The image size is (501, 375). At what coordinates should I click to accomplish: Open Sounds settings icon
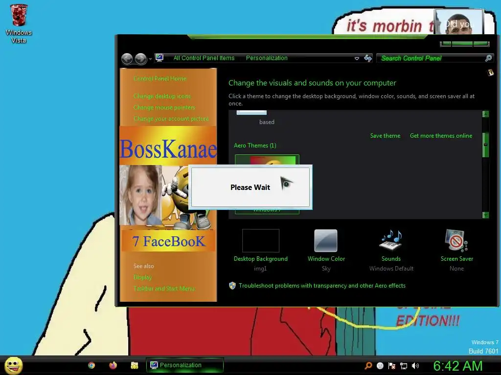(x=391, y=241)
